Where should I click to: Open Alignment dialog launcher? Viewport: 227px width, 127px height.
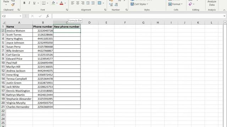105,10
